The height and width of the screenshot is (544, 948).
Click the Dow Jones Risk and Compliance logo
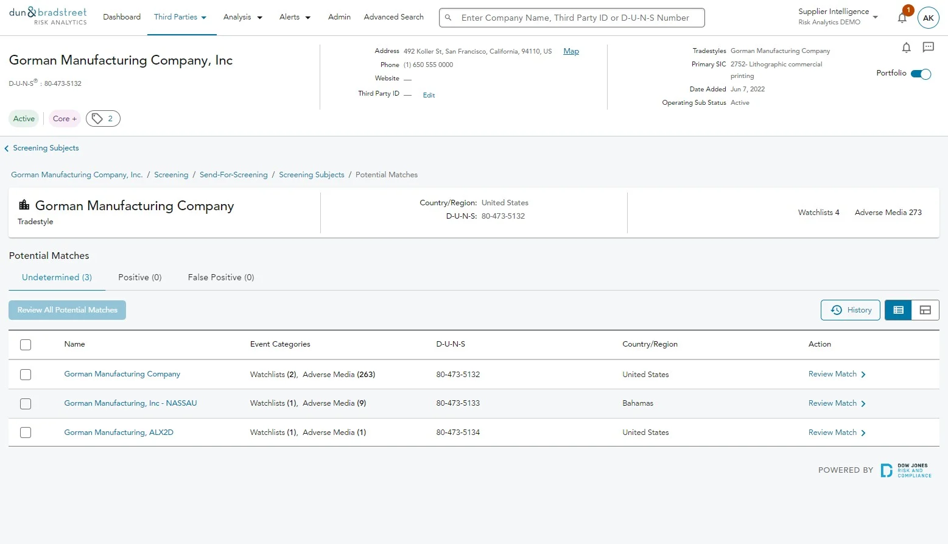pyautogui.click(x=905, y=470)
